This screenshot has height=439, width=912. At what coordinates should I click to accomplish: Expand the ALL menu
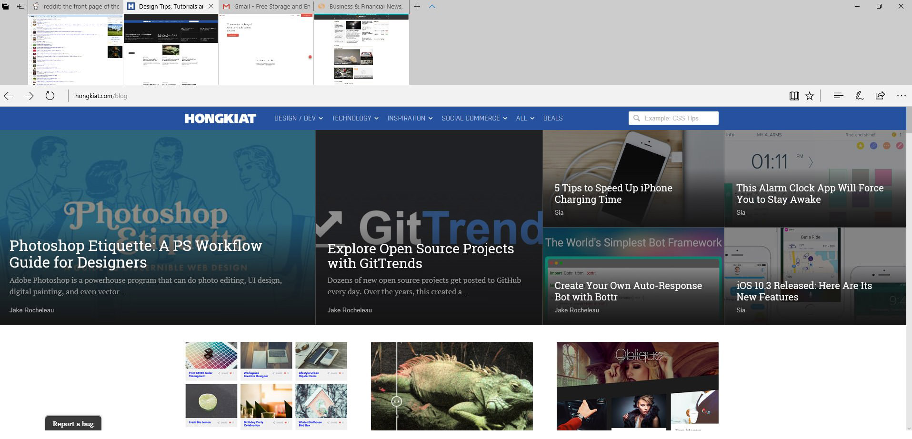tap(525, 118)
